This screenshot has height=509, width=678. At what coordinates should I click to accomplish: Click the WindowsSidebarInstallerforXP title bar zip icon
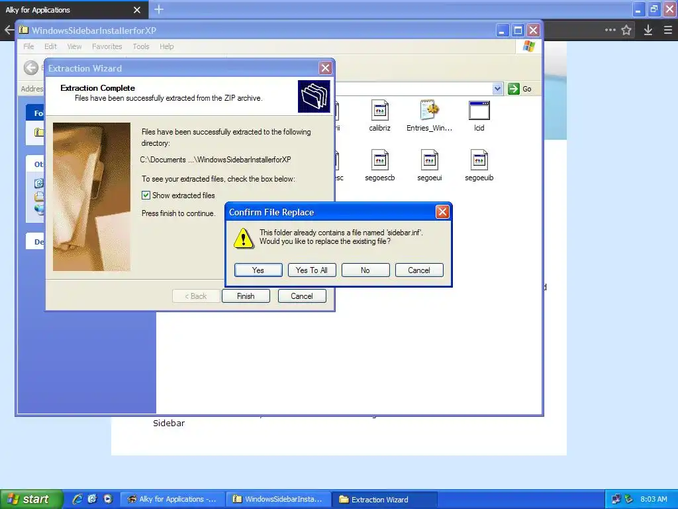point(24,30)
